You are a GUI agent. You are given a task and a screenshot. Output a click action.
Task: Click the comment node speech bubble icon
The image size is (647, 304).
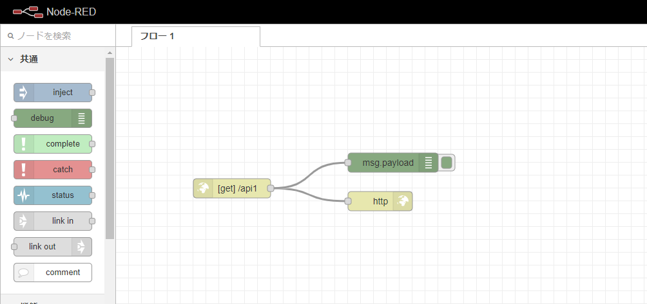click(x=24, y=273)
